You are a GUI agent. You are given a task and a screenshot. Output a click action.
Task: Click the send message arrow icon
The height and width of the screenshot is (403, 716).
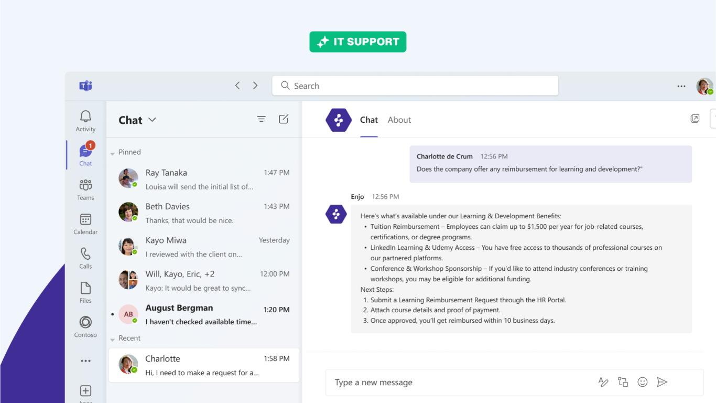coord(662,382)
